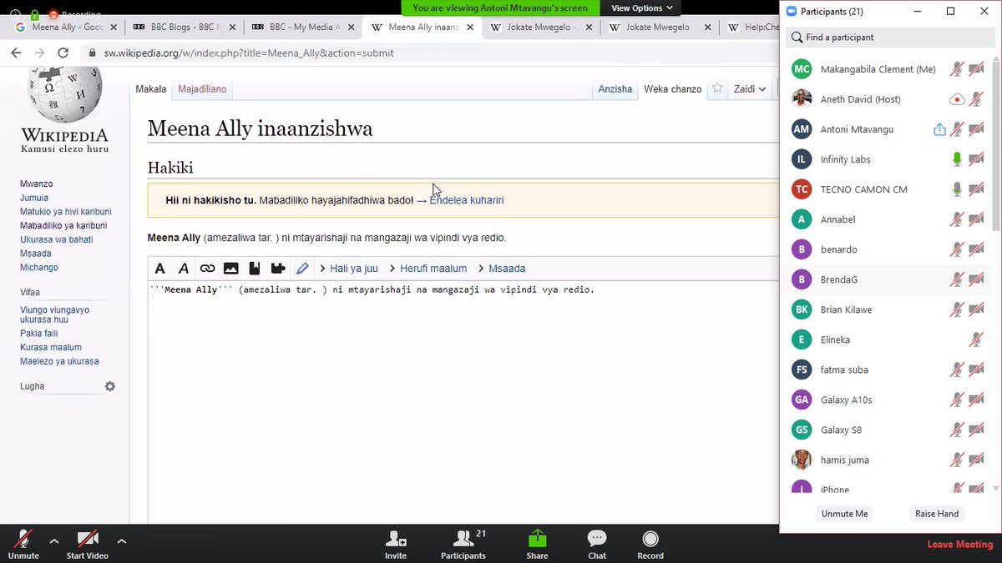Select the italic formatting icon
The image size is (1002, 563).
coord(183,268)
